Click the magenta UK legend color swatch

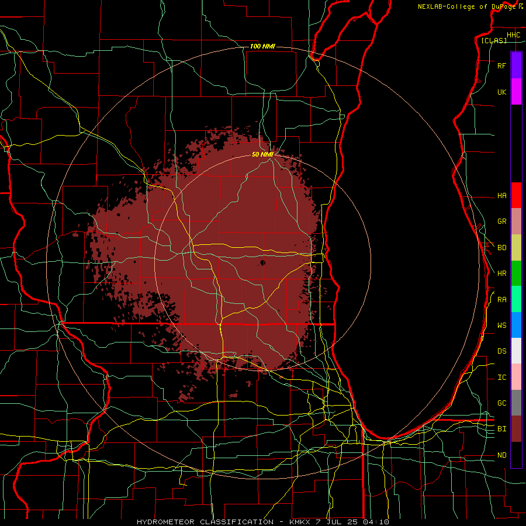516,92
